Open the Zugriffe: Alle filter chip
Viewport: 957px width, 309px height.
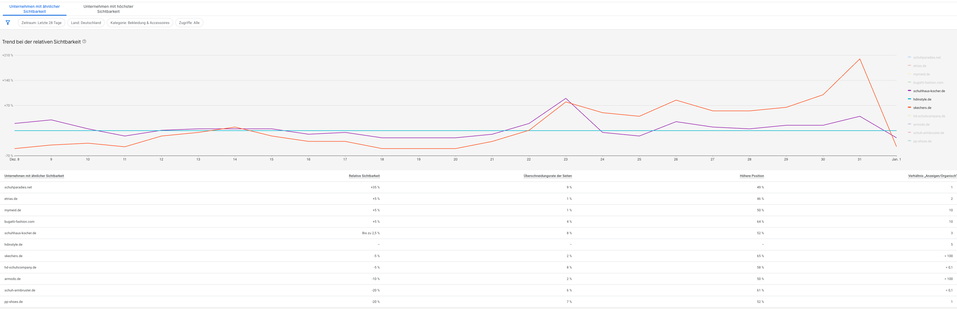[x=189, y=23]
